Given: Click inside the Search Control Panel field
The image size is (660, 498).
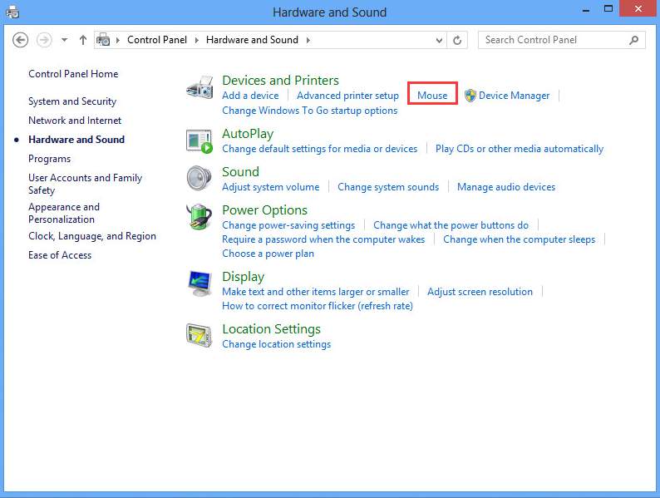Looking at the screenshot, I should pos(553,40).
